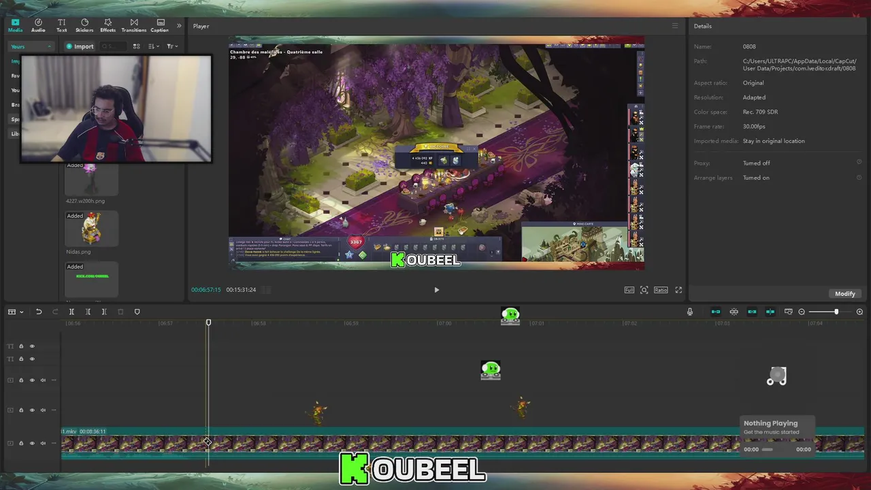Select the green sticker clip on the timeline

491,370
